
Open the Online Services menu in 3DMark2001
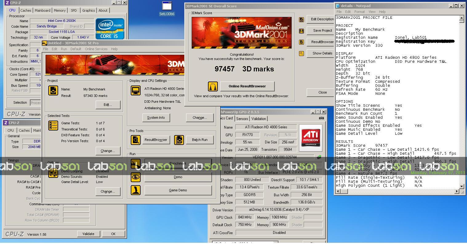point(96,49)
